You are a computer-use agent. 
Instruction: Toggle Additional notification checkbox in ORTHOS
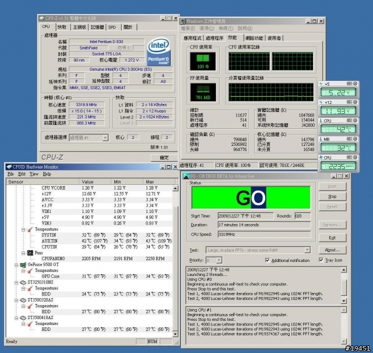click(268, 260)
